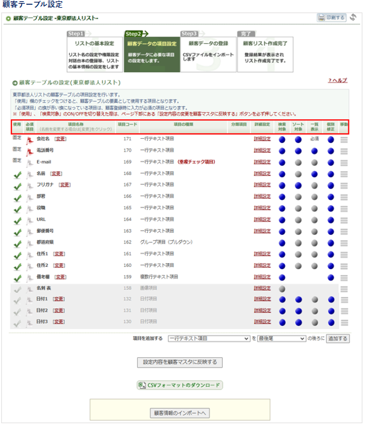
Task: Click 複数行テキスト項目 text for 備考欄
Action: point(159,277)
